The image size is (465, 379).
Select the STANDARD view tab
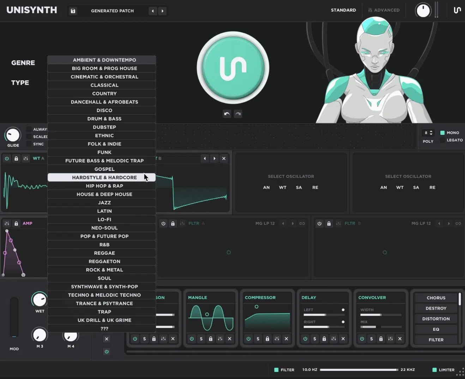pyautogui.click(x=343, y=10)
